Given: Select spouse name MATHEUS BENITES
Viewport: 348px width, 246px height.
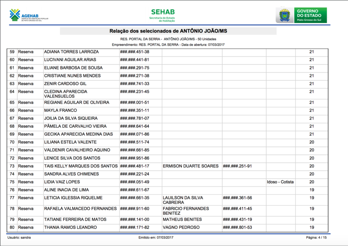Looking at the screenshot, I should (x=182, y=219).
